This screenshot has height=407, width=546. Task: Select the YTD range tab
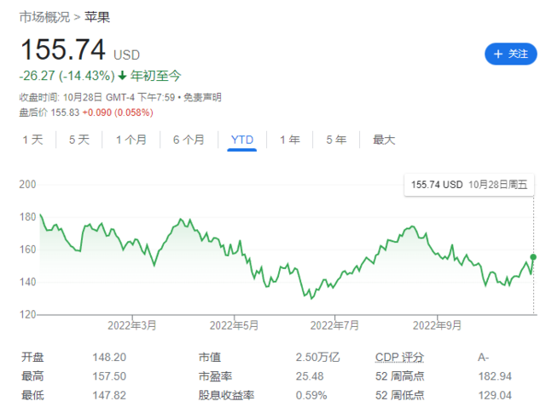[x=242, y=140]
